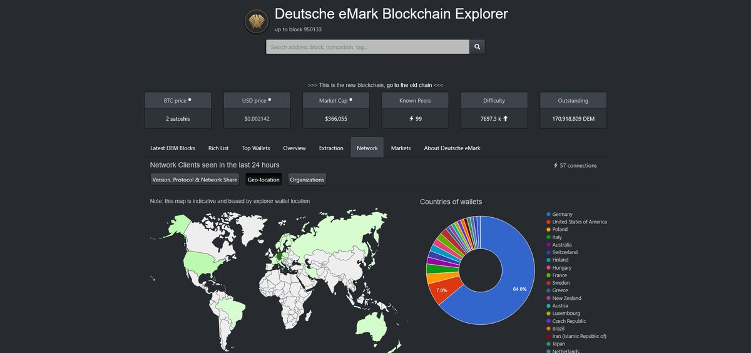Click the Germany blue legend dot
751x353 pixels.
548,214
